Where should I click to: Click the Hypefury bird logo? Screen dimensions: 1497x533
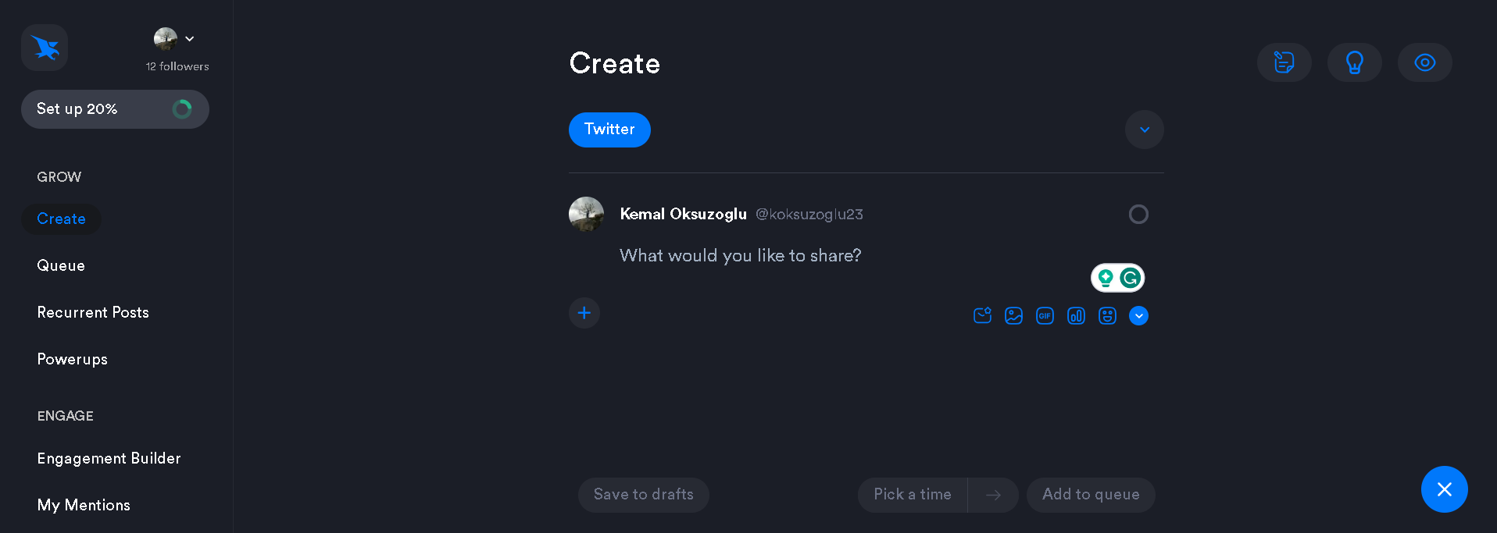(x=44, y=48)
